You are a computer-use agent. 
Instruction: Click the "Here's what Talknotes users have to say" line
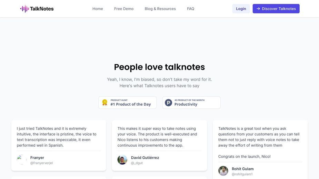pos(159,86)
